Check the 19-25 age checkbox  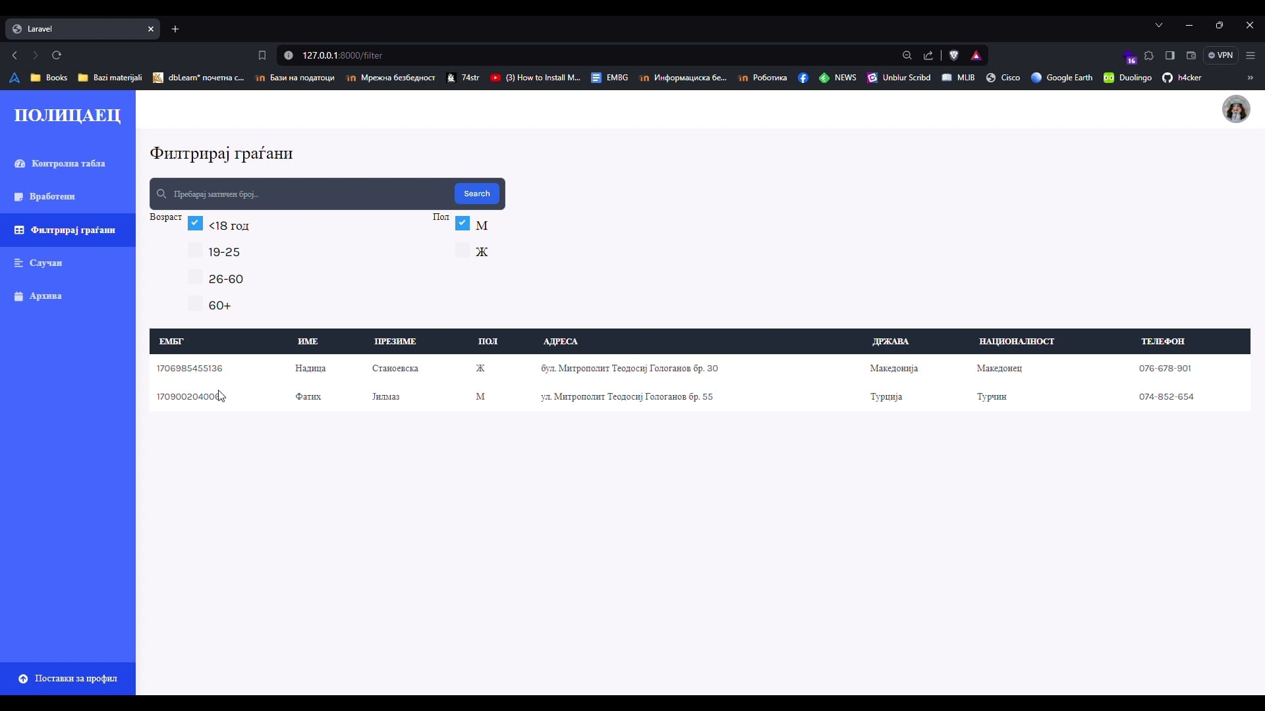click(195, 250)
